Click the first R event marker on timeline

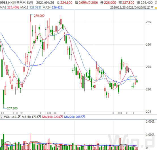(x=2, y=113)
